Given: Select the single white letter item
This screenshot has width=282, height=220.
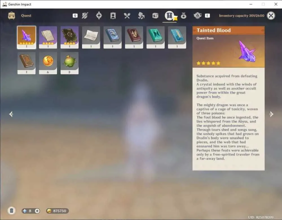Looking at the screenshot, I should 91,37.
